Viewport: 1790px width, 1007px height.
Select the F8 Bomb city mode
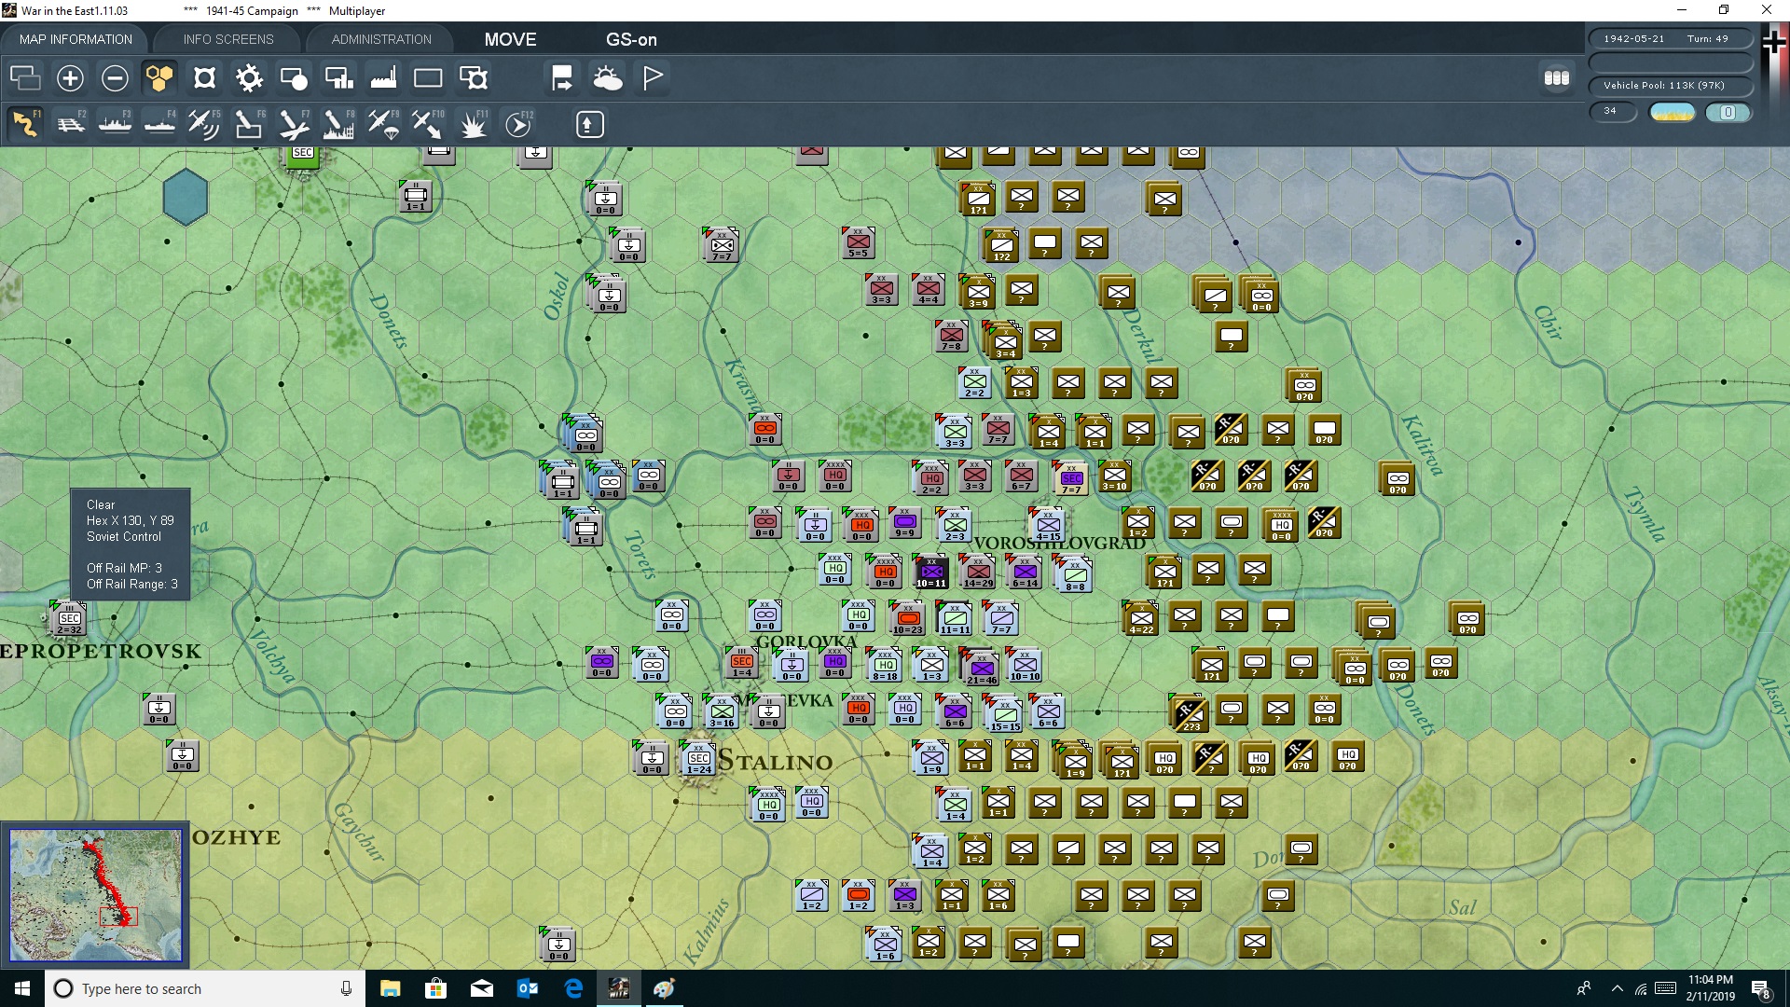tap(338, 124)
